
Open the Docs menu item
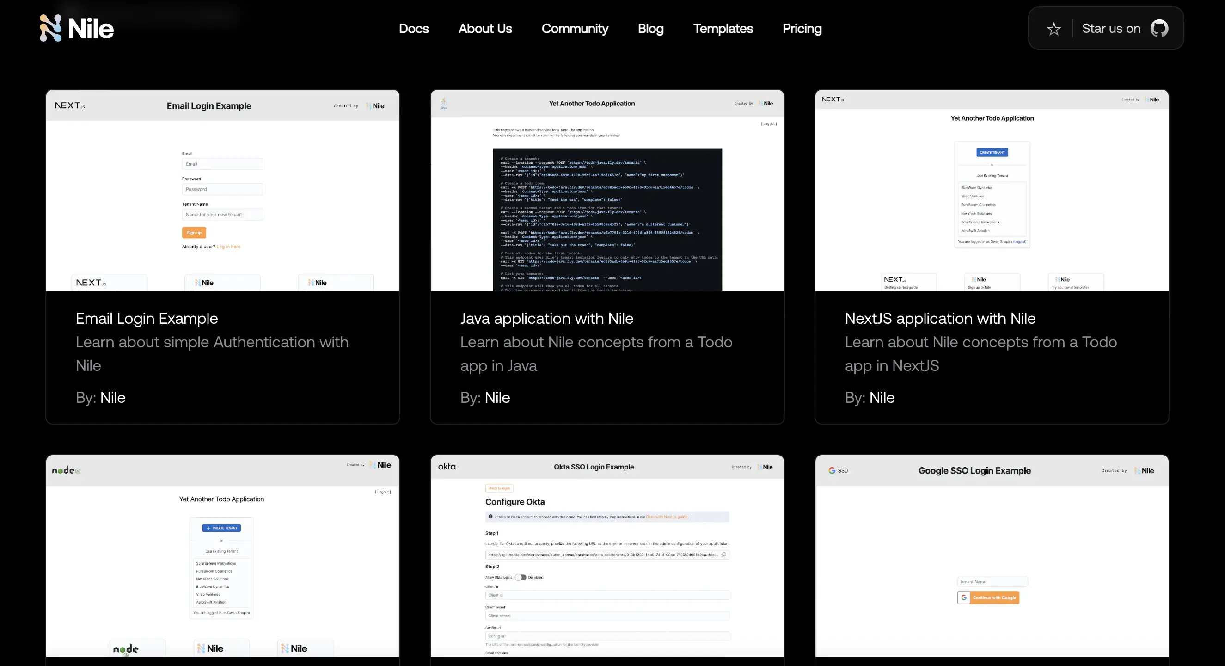pos(414,29)
